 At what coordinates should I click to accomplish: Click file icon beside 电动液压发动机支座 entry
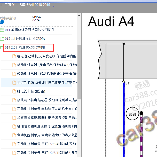pos(14,109)
